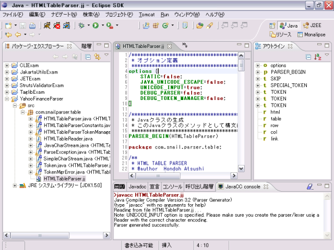
Task: Collapse all in Package Explorer toolbar
Action: point(88,56)
